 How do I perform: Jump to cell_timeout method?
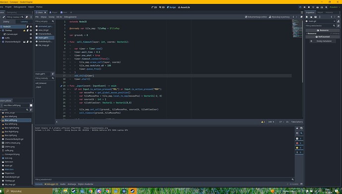[41, 83]
